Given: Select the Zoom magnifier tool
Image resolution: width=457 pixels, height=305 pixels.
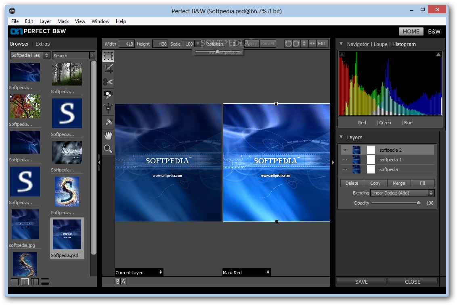Looking at the screenshot, I should click(109, 149).
